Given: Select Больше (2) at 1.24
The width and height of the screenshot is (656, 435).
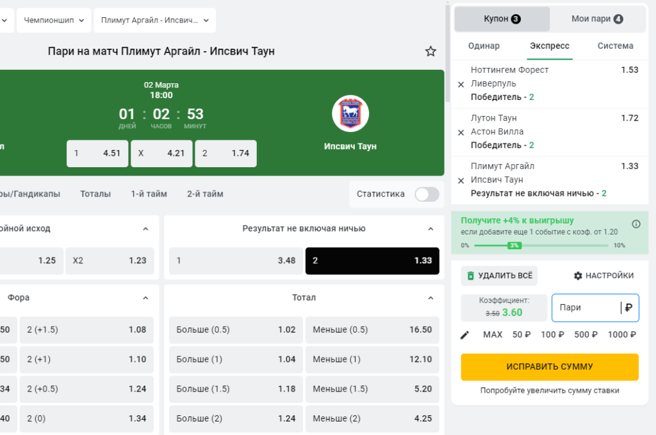Looking at the screenshot, I should [236, 419].
